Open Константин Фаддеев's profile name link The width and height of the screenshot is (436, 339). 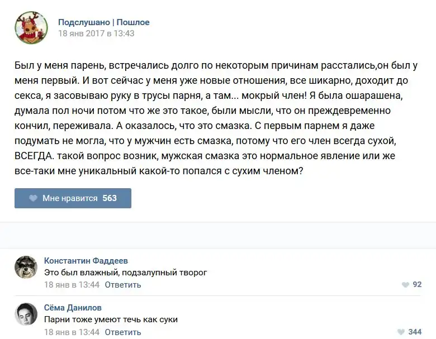click(x=86, y=261)
